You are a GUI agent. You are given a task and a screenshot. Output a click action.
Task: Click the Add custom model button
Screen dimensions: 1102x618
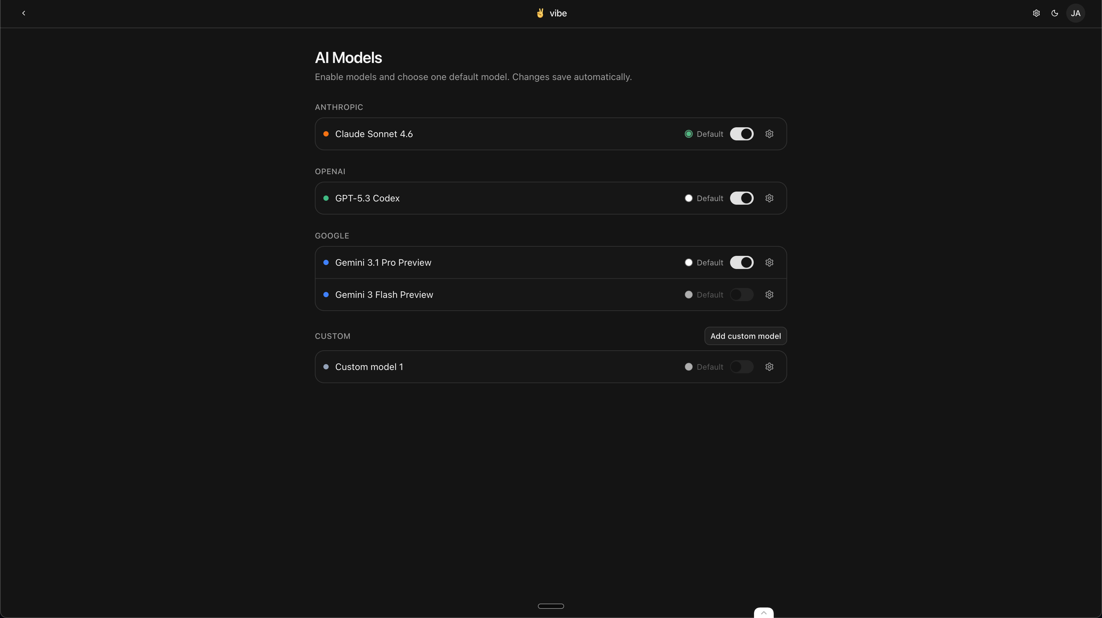[x=745, y=336]
